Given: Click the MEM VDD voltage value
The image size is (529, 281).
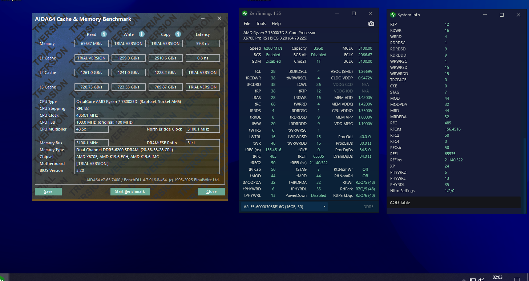Looking at the screenshot, I should click(x=364, y=98).
